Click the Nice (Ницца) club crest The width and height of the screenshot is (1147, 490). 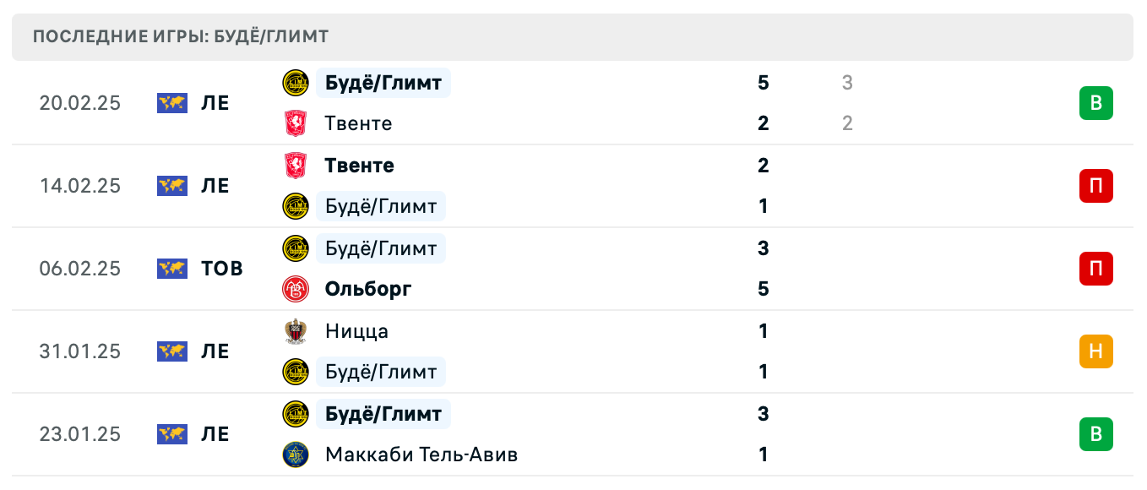click(296, 331)
